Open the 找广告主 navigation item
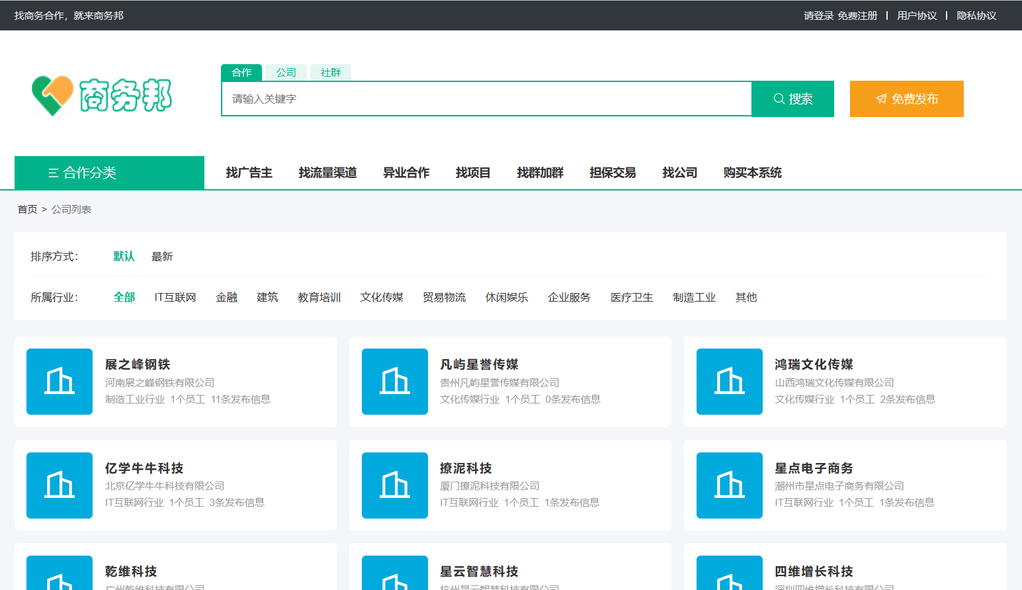This screenshot has height=590, width=1022. (x=249, y=173)
